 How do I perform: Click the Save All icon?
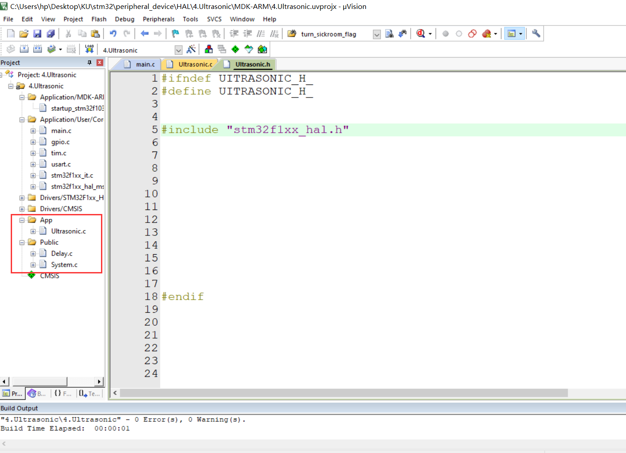(51, 34)
